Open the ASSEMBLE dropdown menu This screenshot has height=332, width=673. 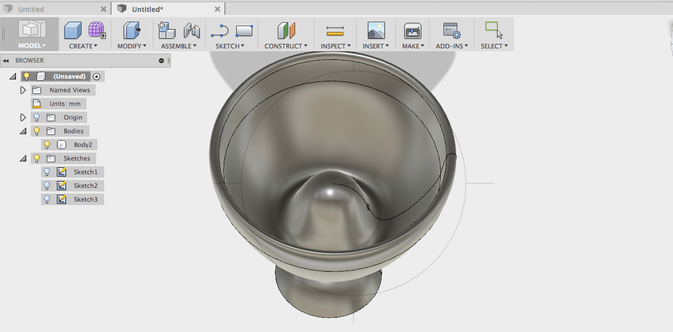[x=179, y=46]
